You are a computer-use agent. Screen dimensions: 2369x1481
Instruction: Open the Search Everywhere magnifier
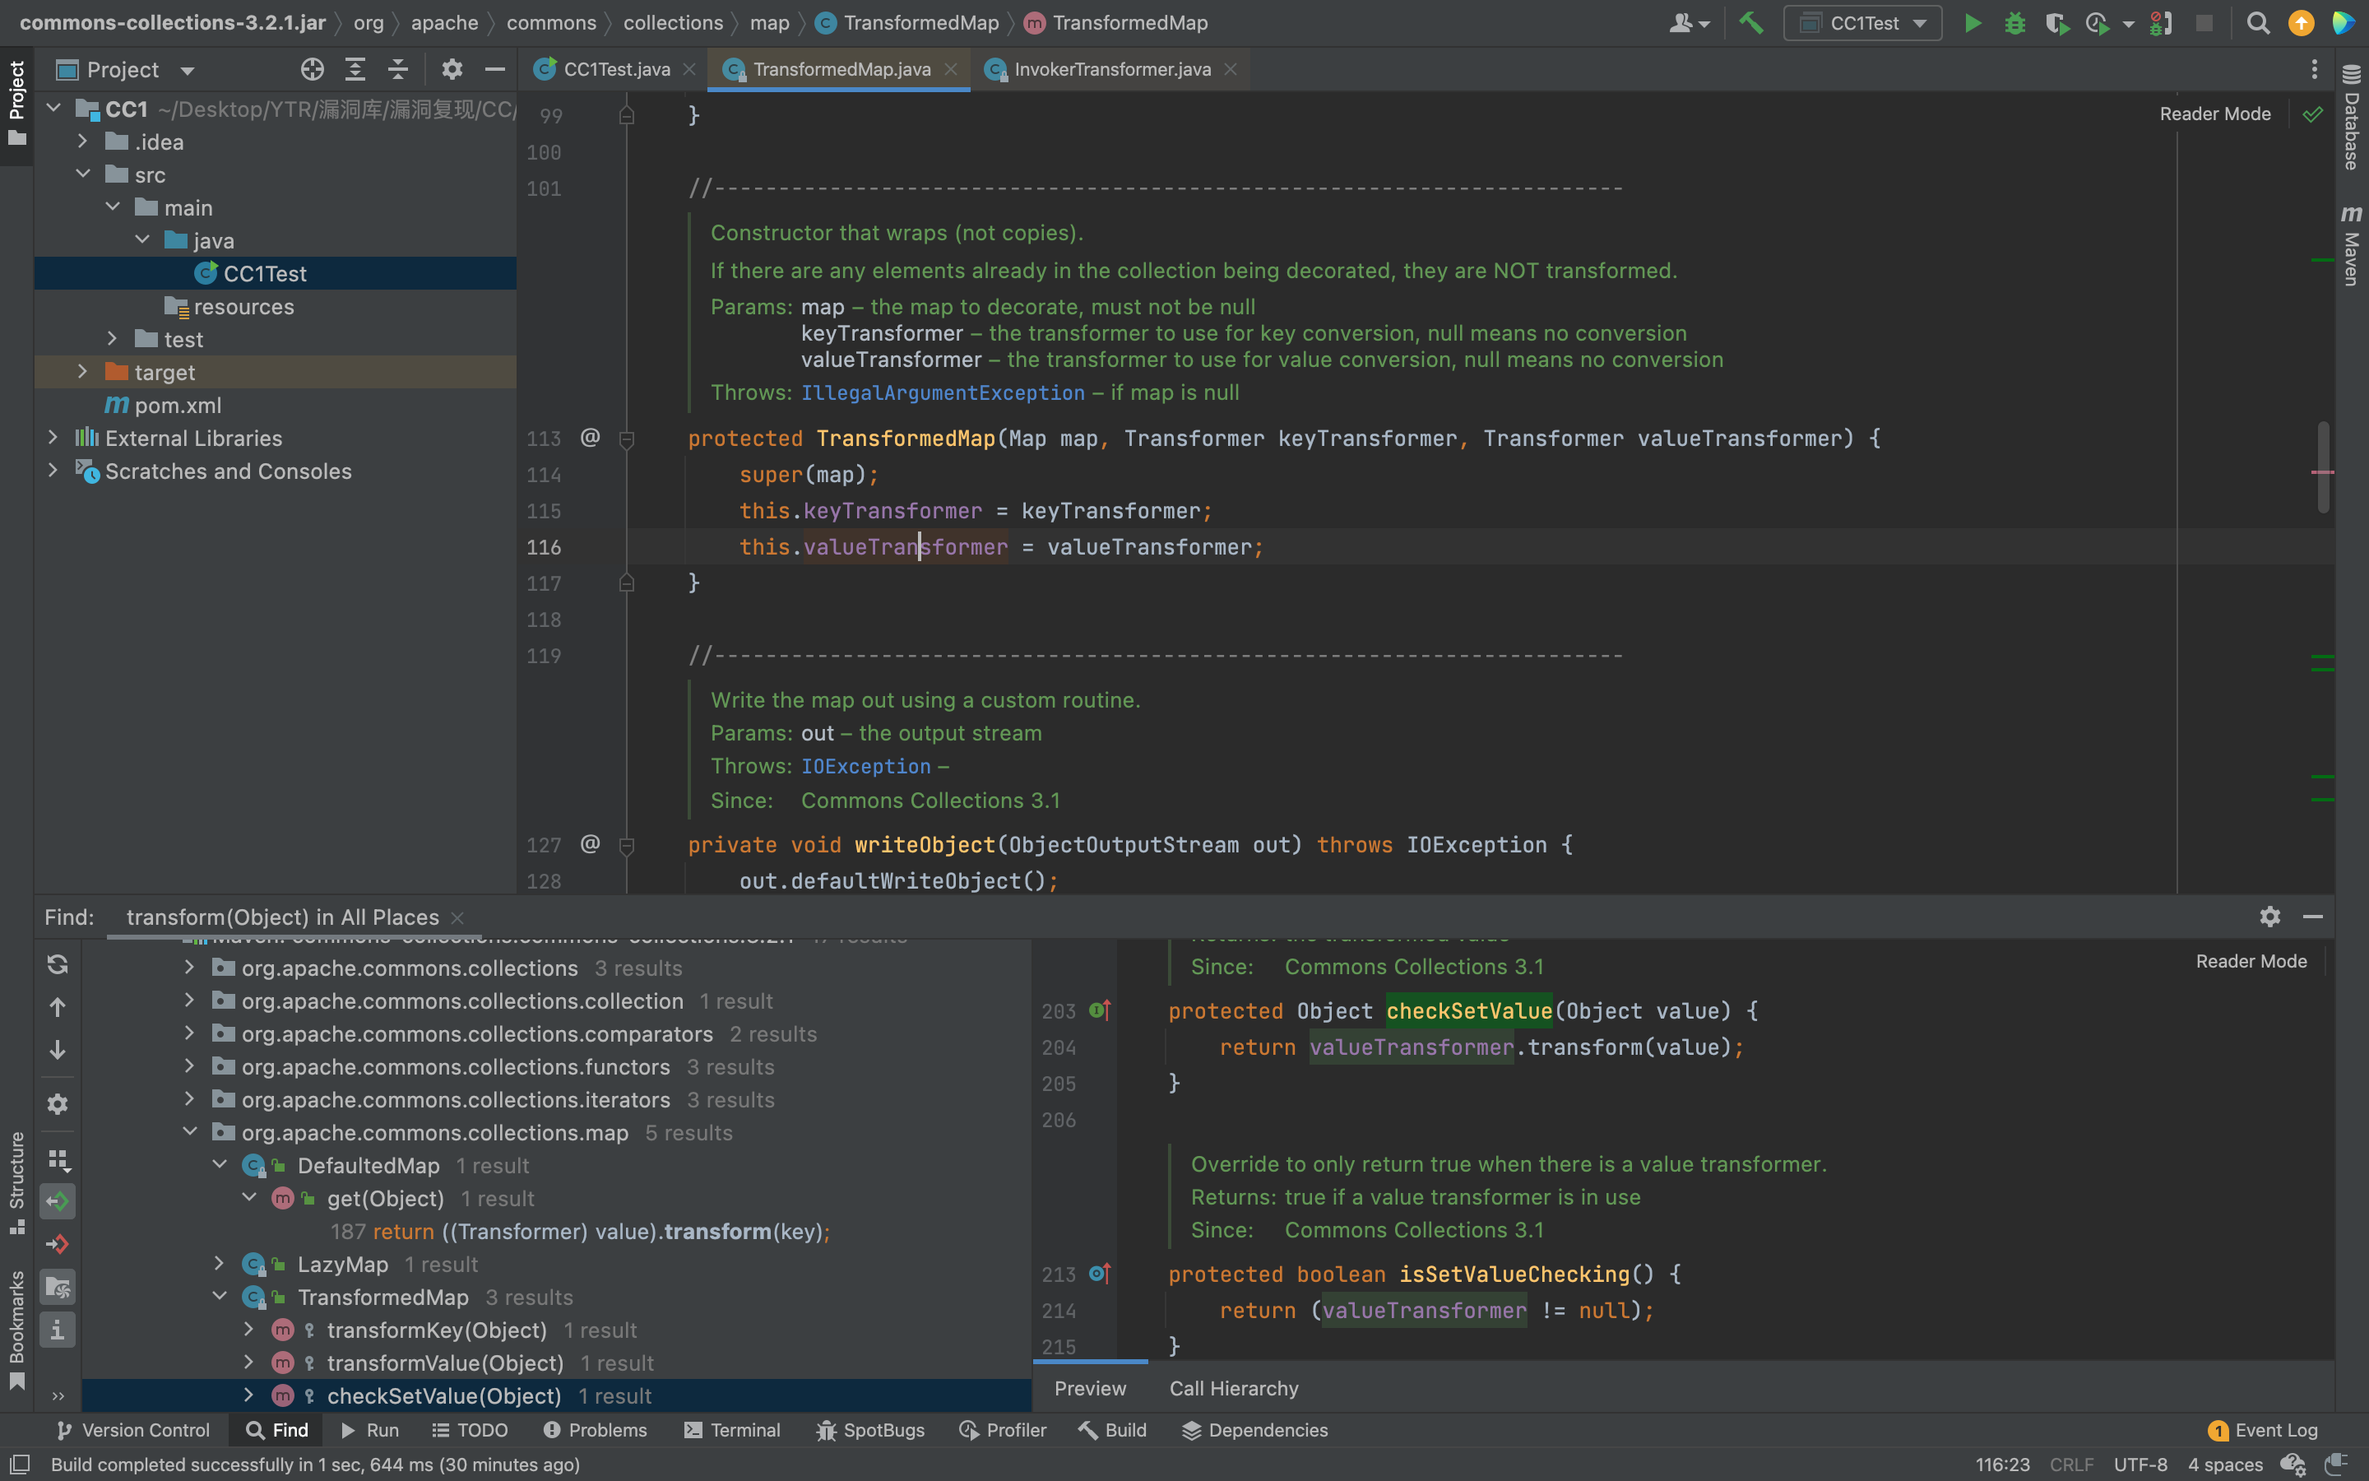[x=2257, y=22]
